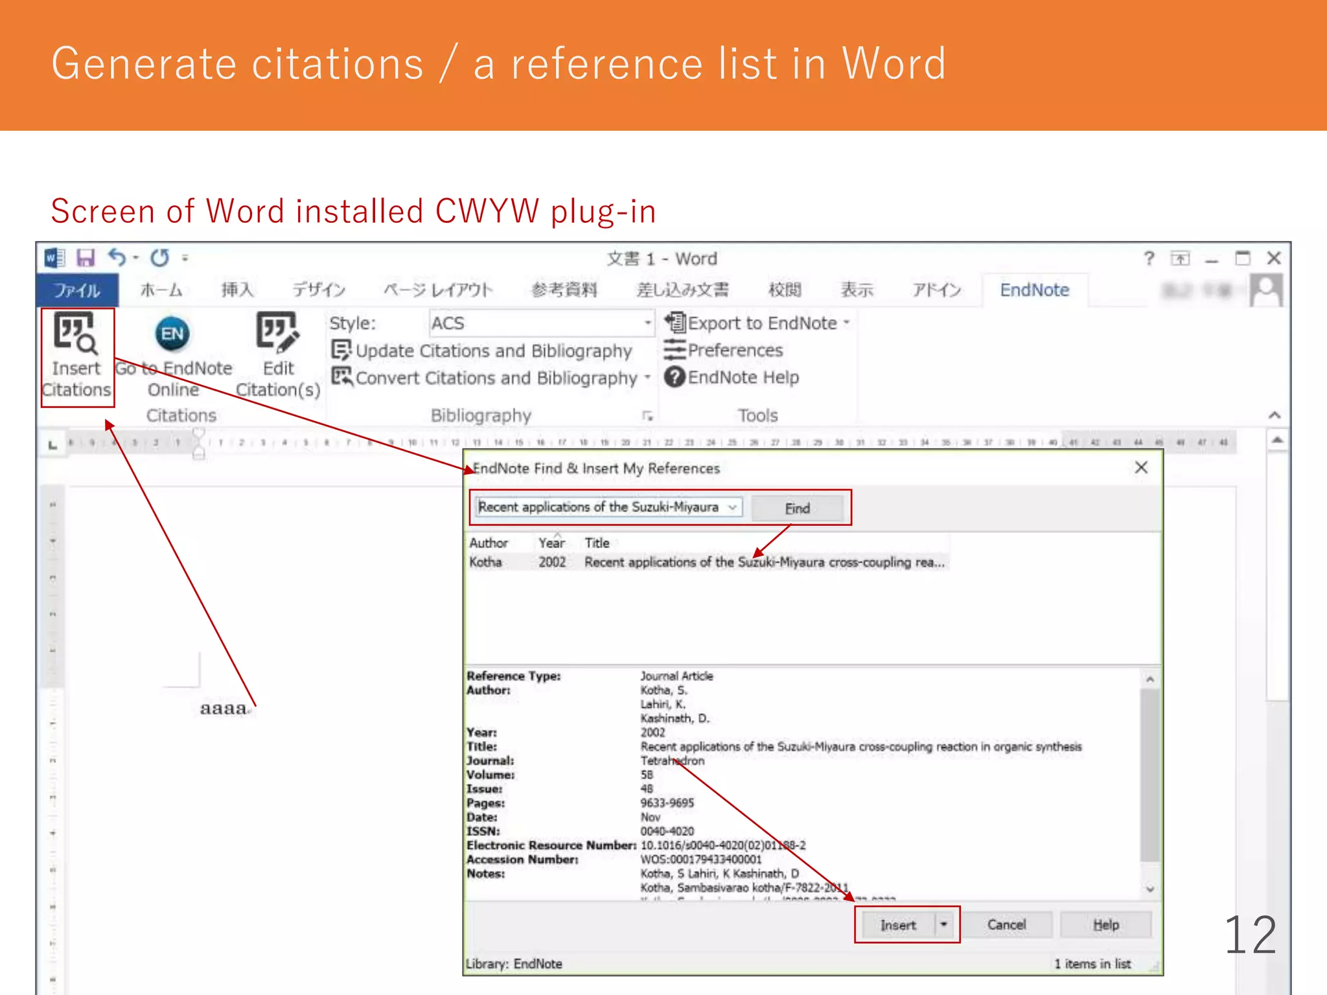Switch to the ホーム tab

point(161,290)
